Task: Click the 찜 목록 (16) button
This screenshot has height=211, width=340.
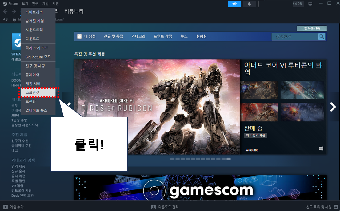Action: pos(312,28)
